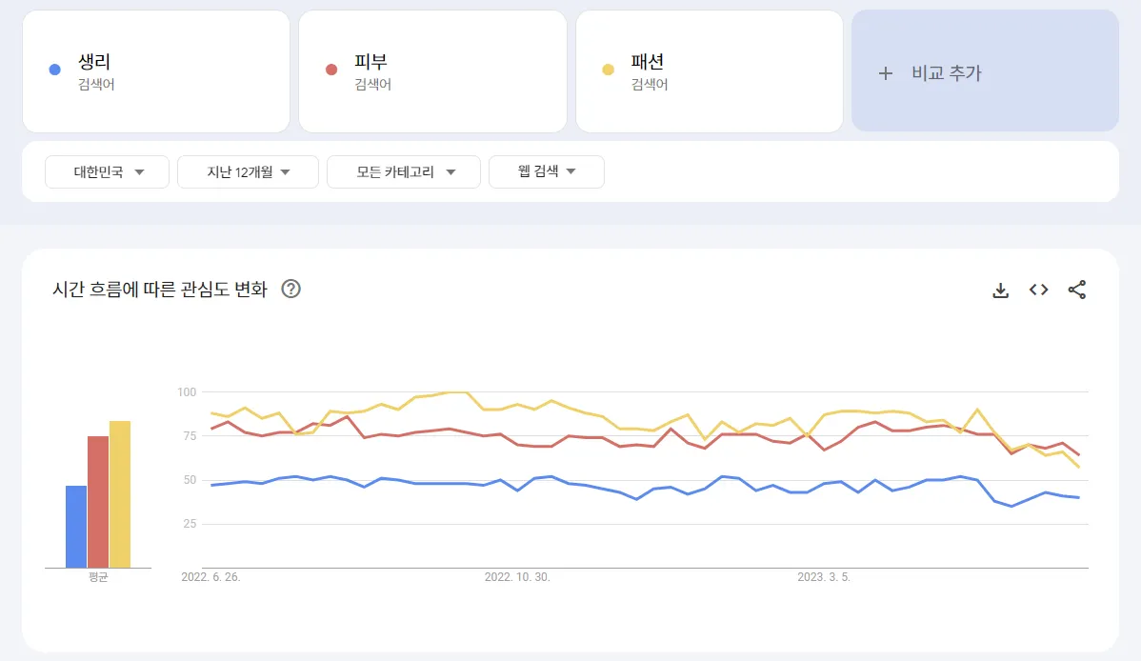Open the 모든 카테고리 dropdown
This screenshot has height=661, width=1141.
point(404,172)
